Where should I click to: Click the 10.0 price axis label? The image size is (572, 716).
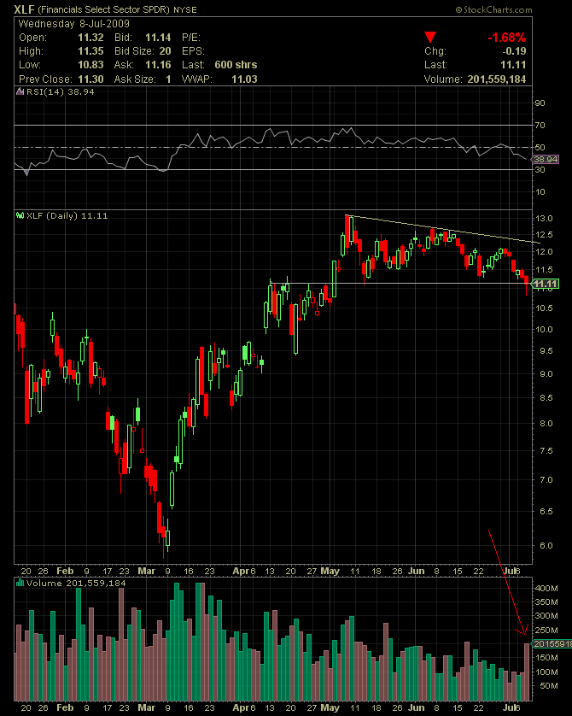click(x=544, y=329)
